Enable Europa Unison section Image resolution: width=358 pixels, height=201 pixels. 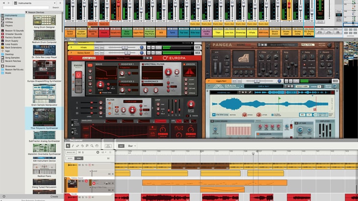184,65
